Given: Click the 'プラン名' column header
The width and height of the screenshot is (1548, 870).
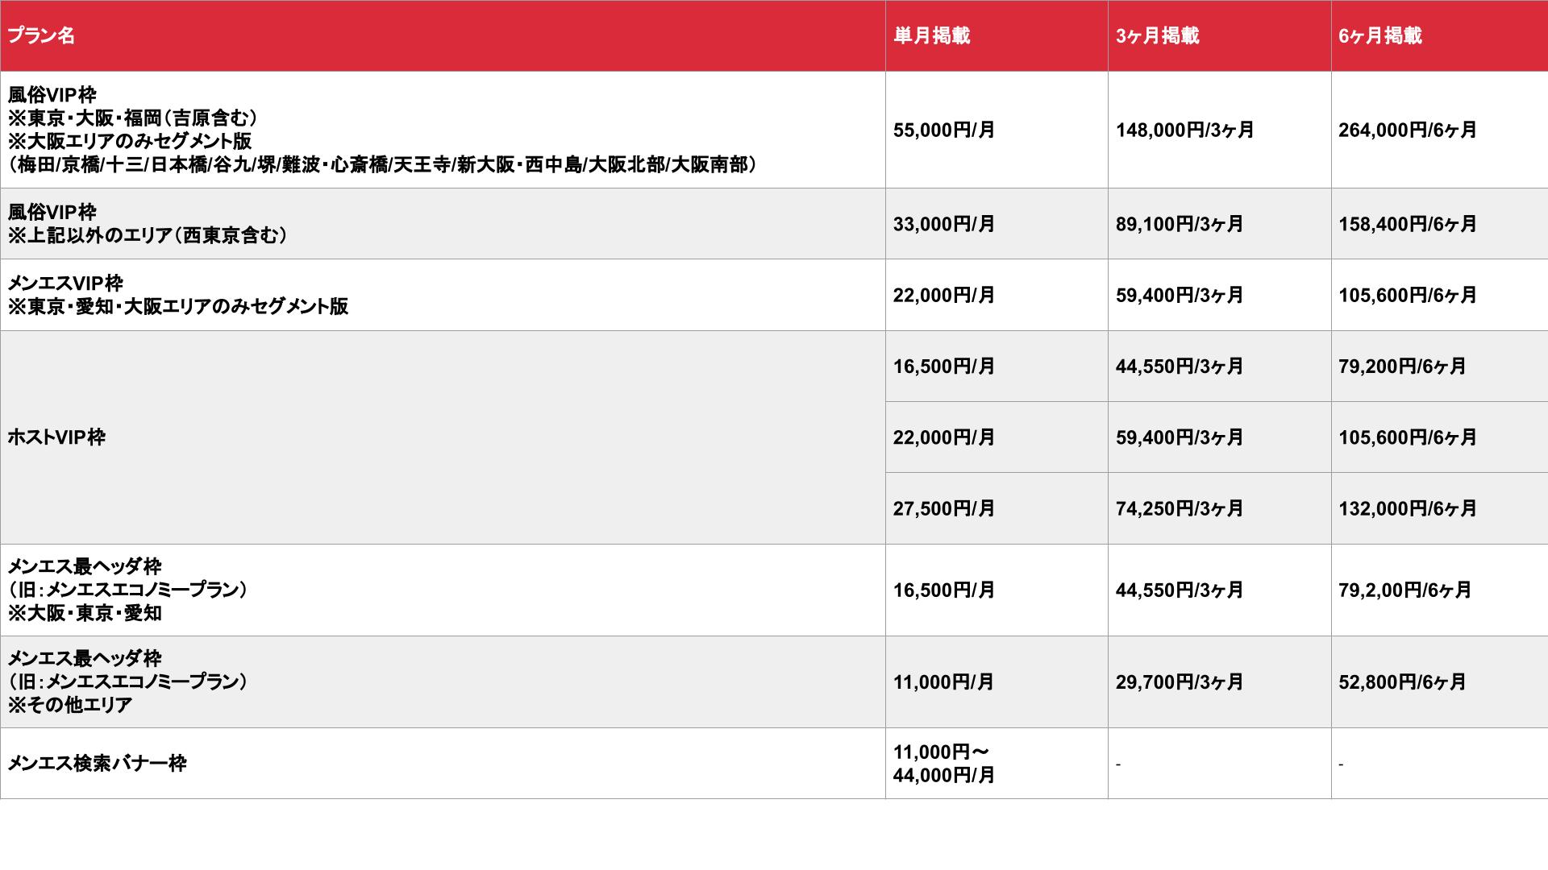Looking at the screenshot, I should (443, 35).
